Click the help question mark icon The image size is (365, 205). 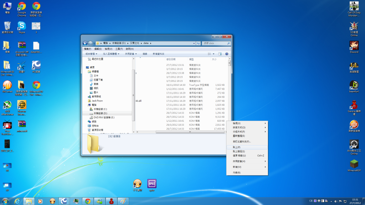click(x=227, y=54)
